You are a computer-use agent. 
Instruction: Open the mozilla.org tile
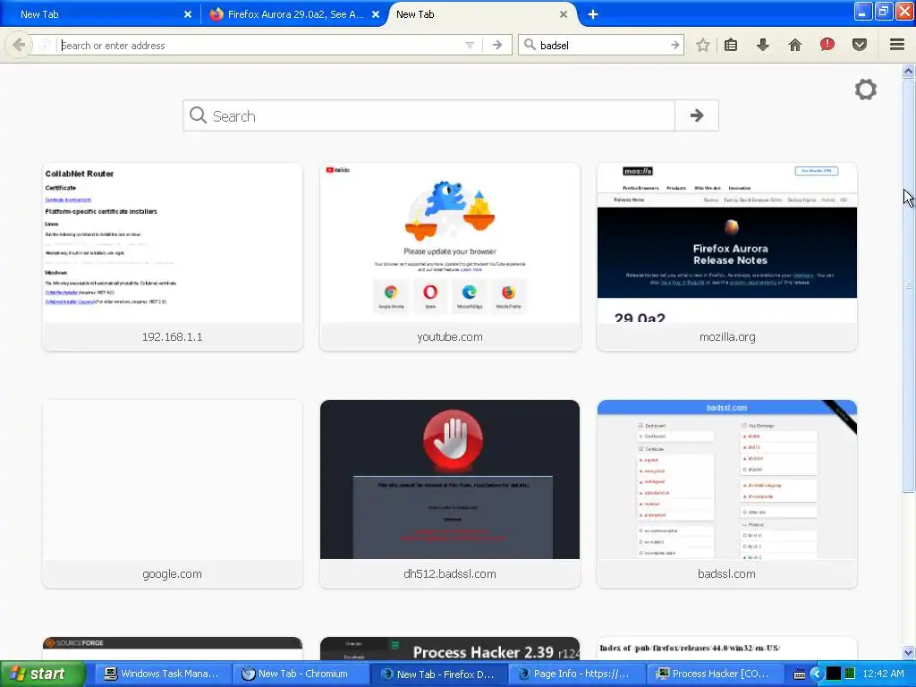726,257
